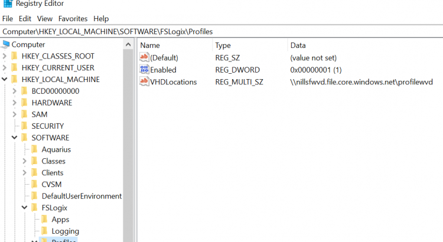443x242 pixels.
Task: Select the HKEY_LOCAL_MACHINE tree label
Action: click(x=60, y=79)
